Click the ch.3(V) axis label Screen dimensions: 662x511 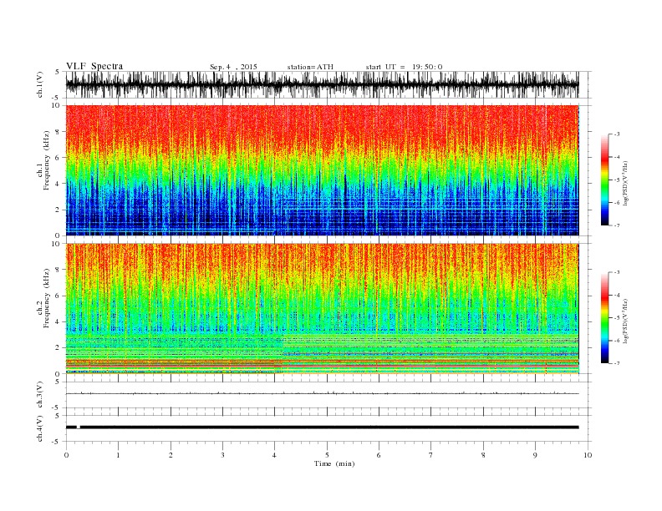click(x=40, y=395)
